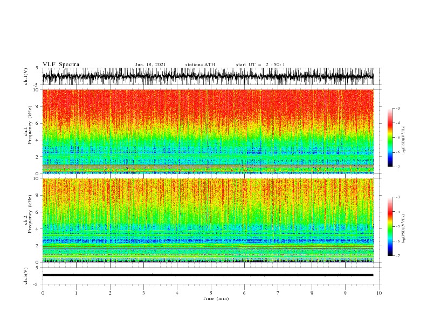Click the "-3" value on ch.1 color bar
This screenshot has height=329, width=427.
coord(397,108)
